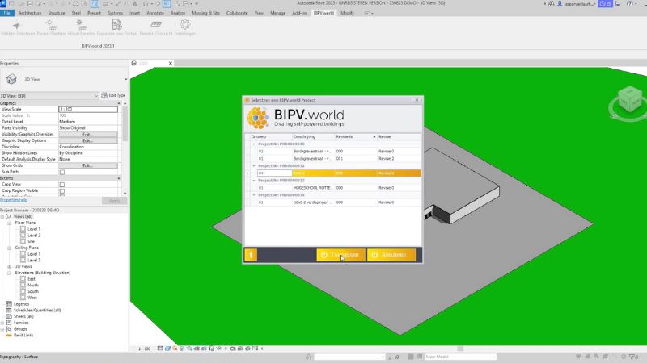Image resolution: width=647 pixels, height=363 pixels.
Task: Switch to the Annotate ribbon tab
Action: (x=155, y=13)
